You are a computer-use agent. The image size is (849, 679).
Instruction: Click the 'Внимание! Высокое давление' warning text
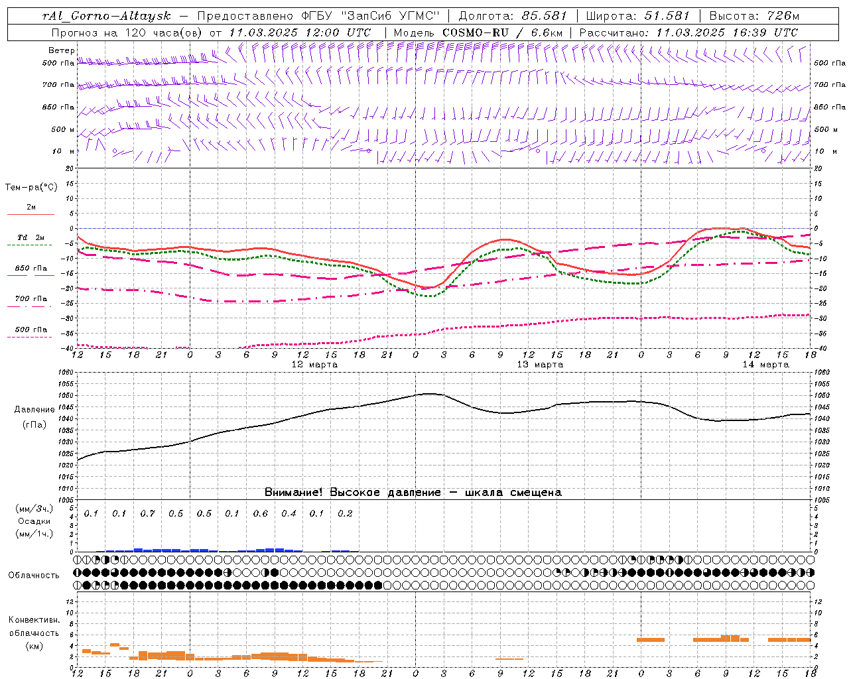point(352,493)
